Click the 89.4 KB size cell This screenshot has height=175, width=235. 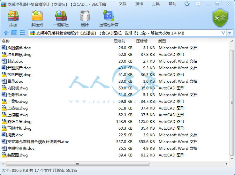125,155
